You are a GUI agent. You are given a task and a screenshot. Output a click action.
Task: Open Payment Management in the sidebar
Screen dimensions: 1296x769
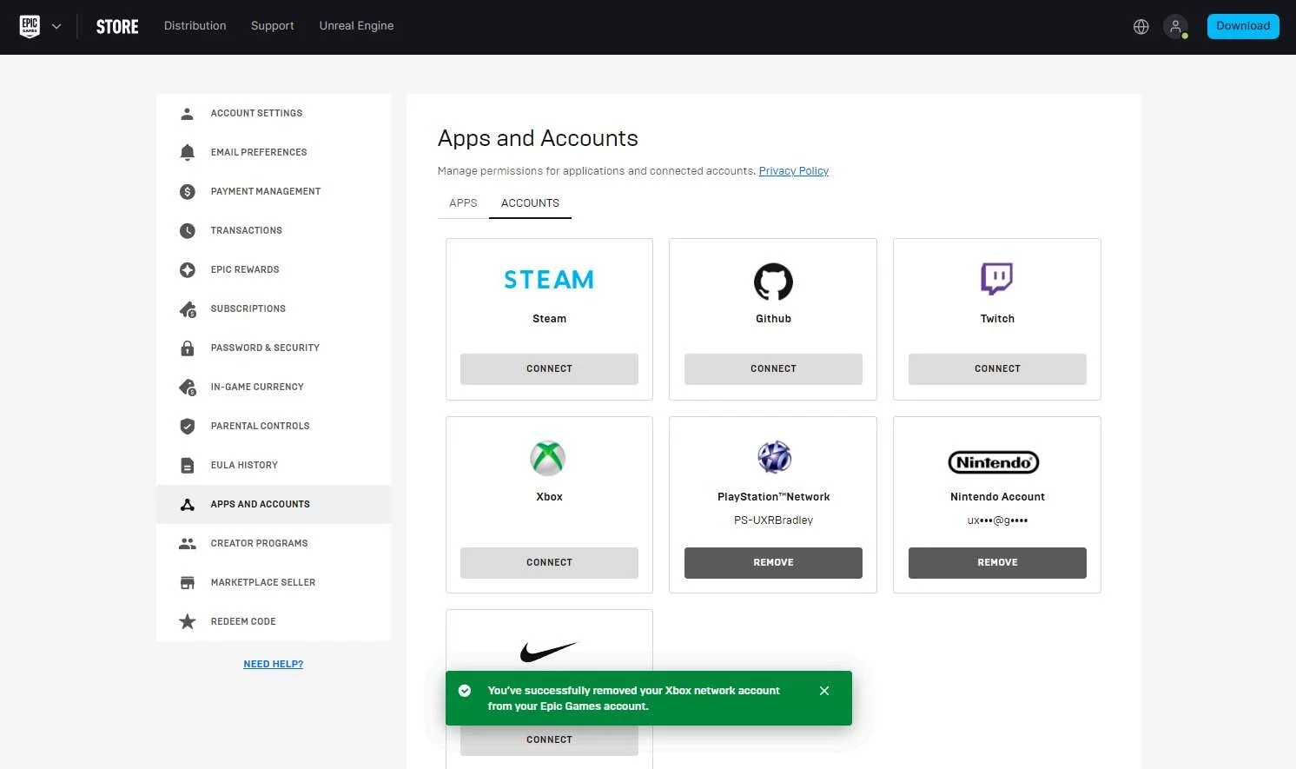(274, 192)
